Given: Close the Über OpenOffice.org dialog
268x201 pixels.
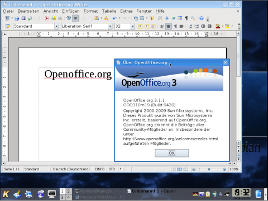Looking at the screenshot, I should point(225,62).
